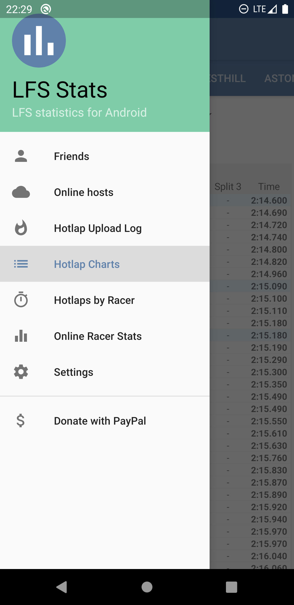Go to Hotlaps by Racer
The width and height of the screenshot is (294, 605).
coord(94,300)
